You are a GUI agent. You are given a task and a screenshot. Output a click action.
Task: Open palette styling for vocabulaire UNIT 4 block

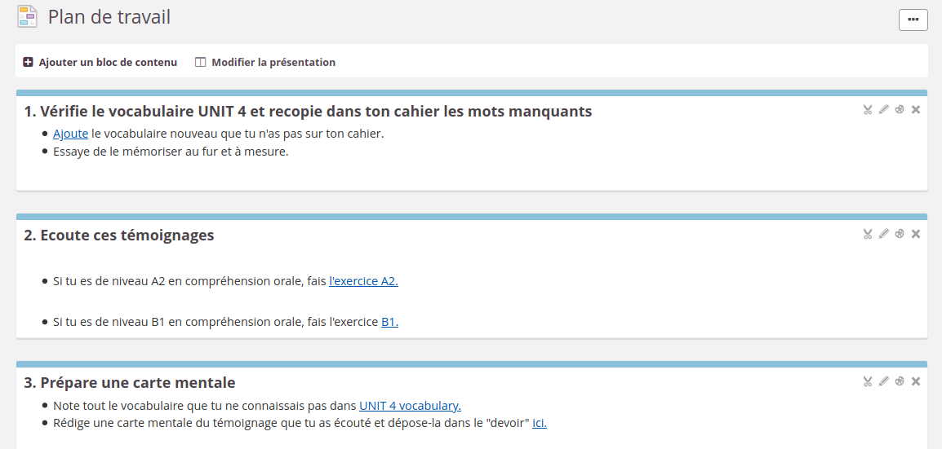click(x=900, y=110)
